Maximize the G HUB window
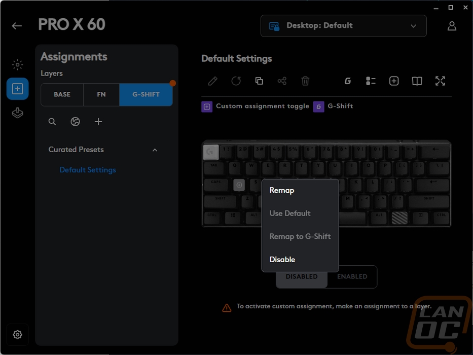The image size is (473, 355). [451, 8]
